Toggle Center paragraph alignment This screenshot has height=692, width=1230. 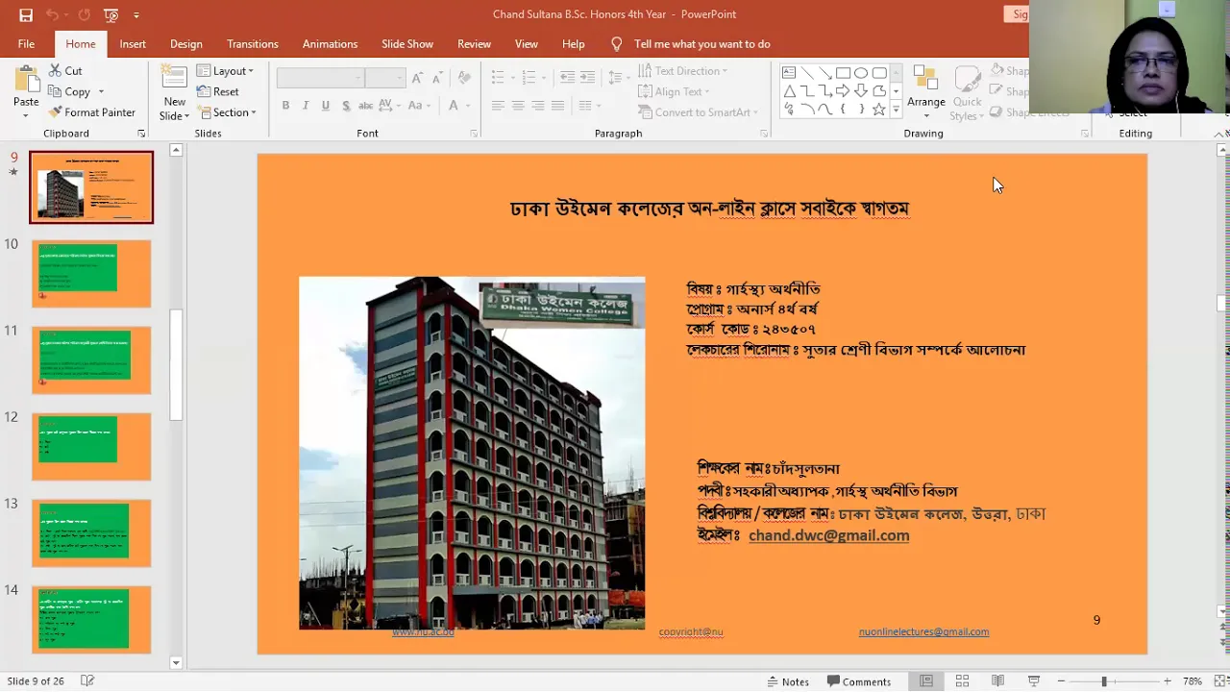click(518, 106)
